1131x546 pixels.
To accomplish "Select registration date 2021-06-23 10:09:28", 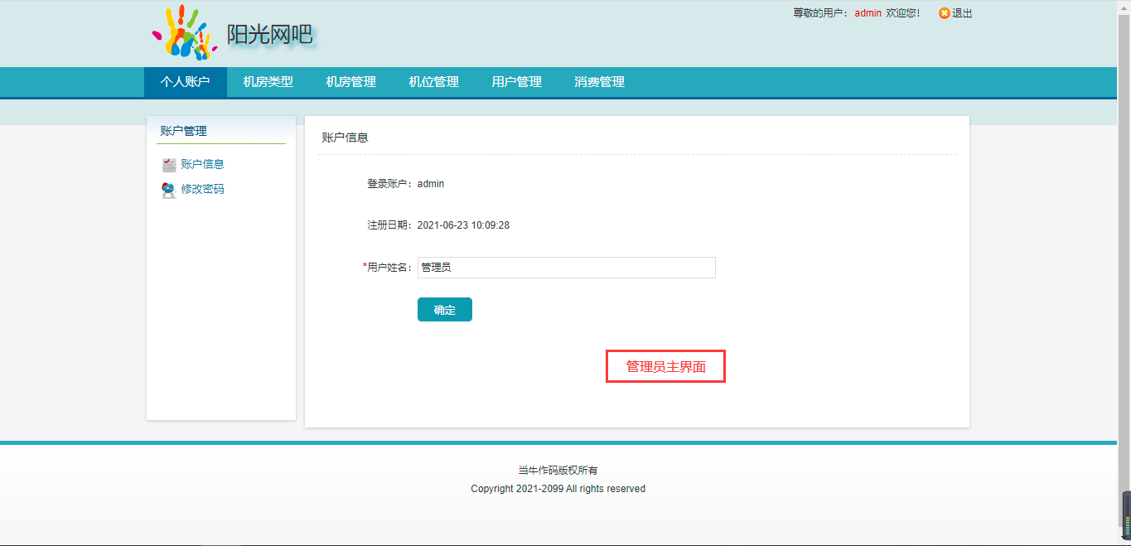I will pos(463,225).
